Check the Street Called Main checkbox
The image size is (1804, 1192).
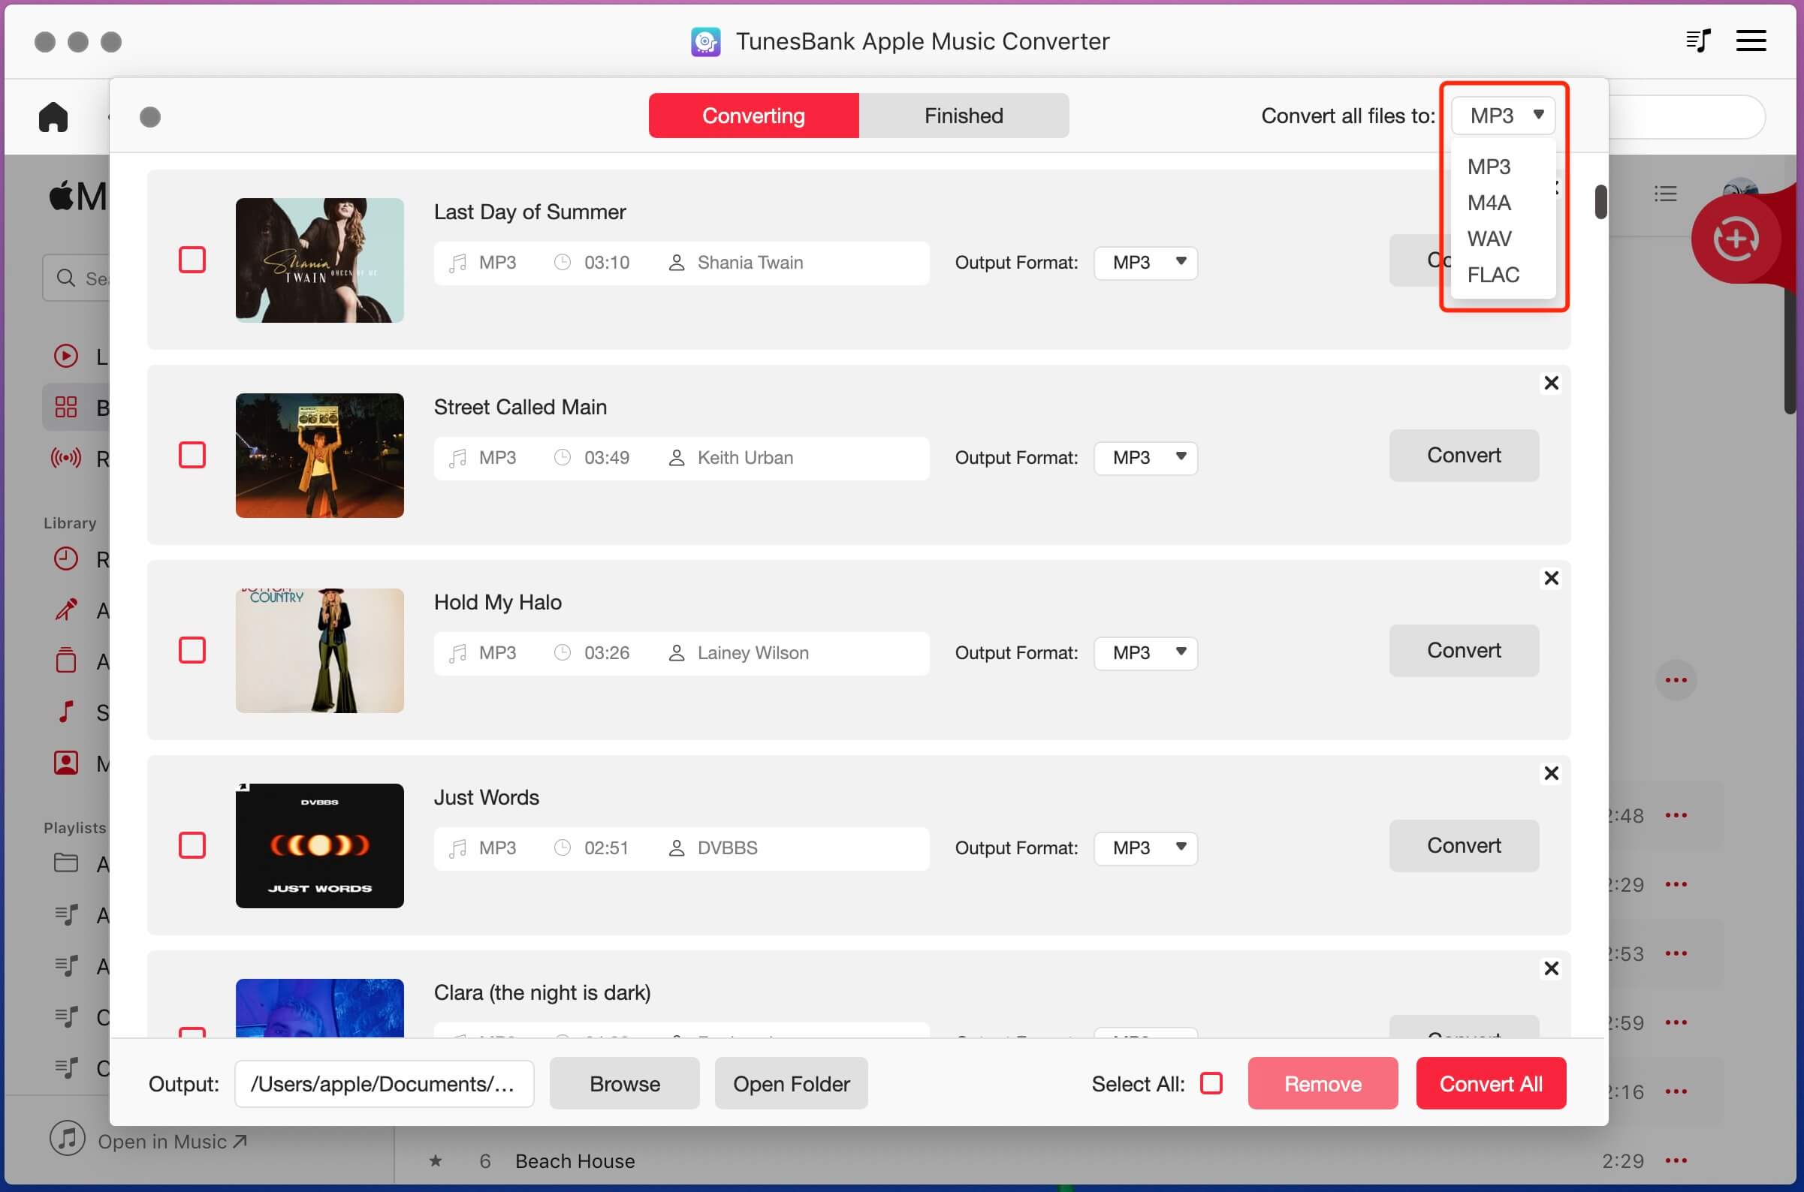click(x=192, y=456)
